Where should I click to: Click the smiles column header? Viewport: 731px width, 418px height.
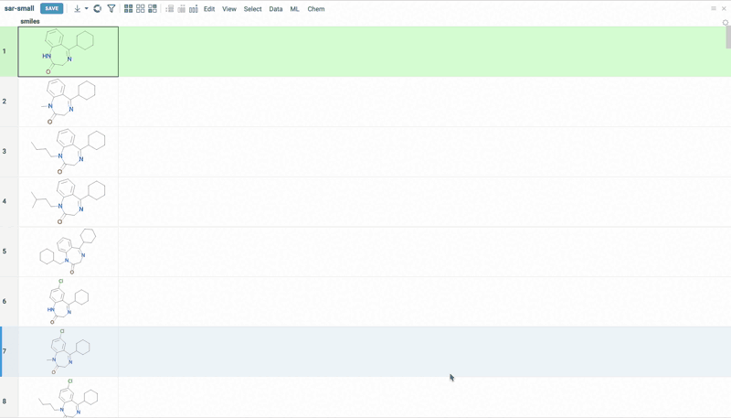click(x=30, y=21)
